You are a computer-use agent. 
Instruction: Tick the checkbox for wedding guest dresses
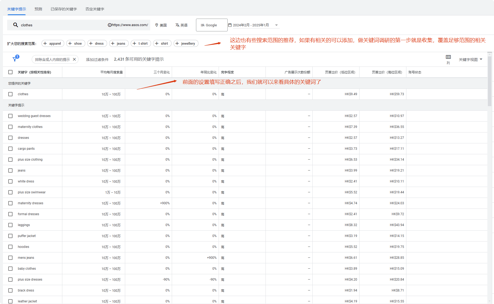[x=10, y=116]
